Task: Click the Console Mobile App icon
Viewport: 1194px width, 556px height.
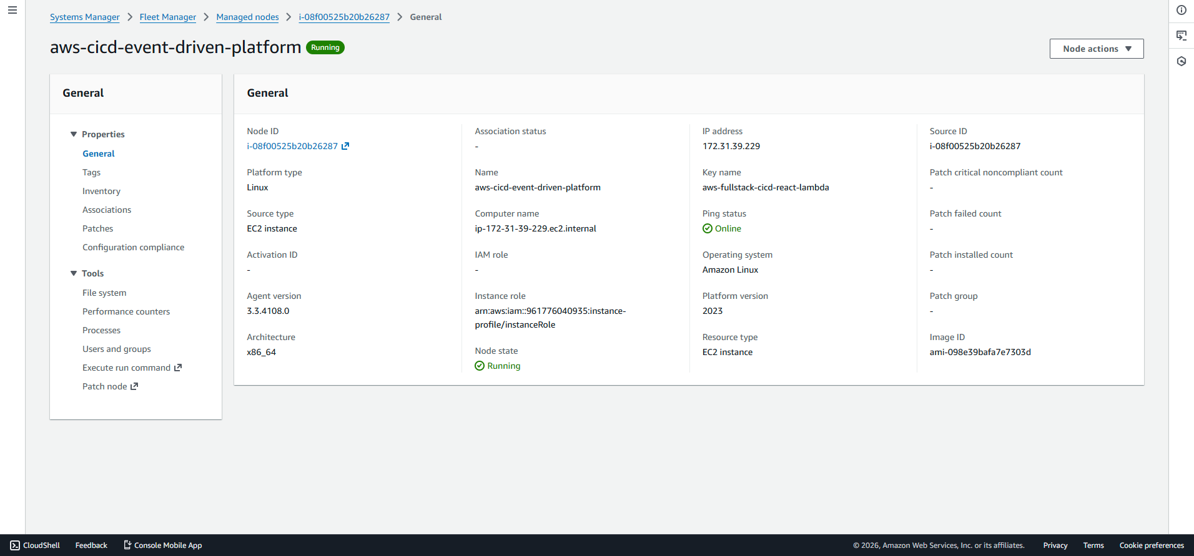Action: click(x=127, y=545)
